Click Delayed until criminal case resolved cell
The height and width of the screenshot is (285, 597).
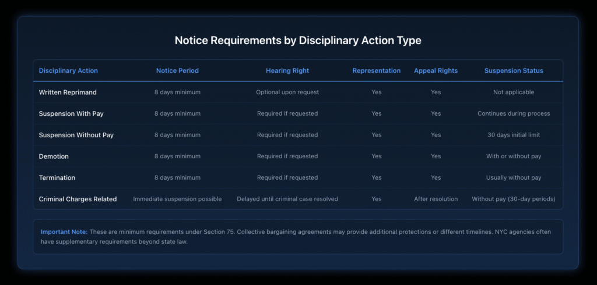click(x=287, y=199)
